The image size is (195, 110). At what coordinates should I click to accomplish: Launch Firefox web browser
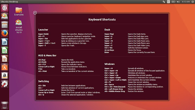(x=5, y=33)
